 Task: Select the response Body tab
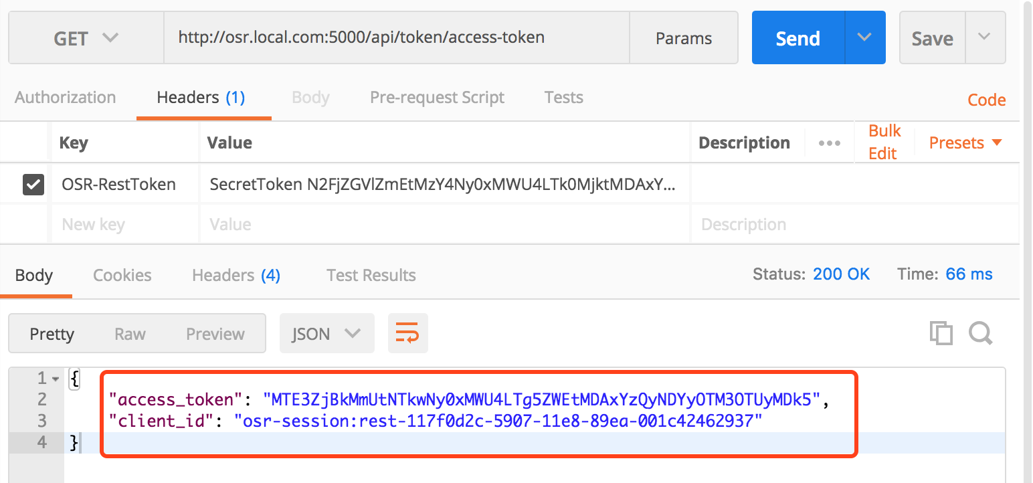tap(34, 276)
